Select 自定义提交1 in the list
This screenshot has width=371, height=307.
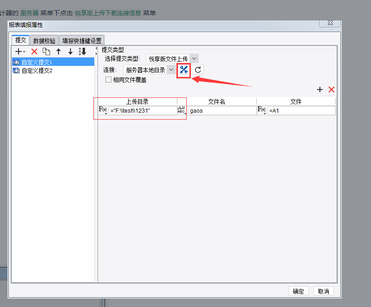53,62
